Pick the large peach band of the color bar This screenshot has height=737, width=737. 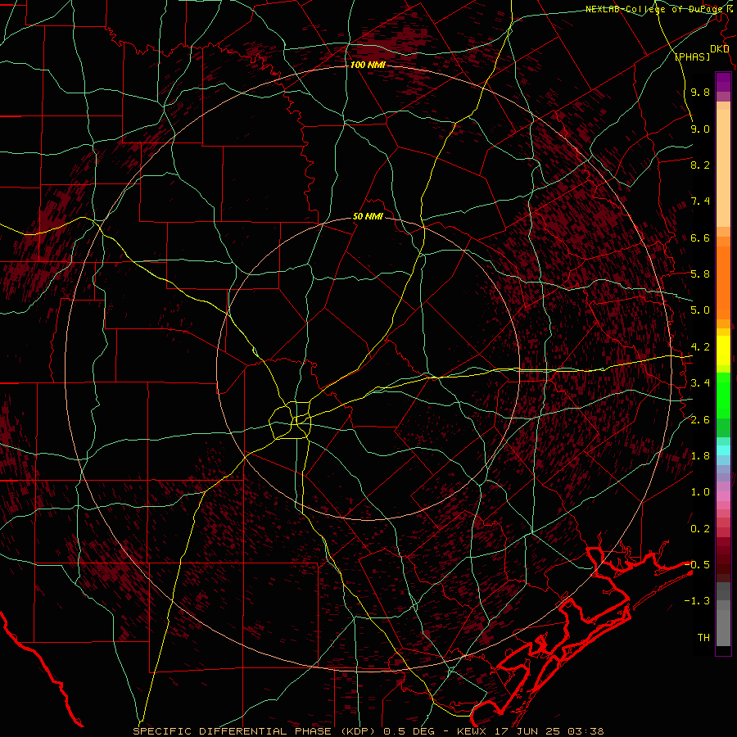tap(723, 169)
